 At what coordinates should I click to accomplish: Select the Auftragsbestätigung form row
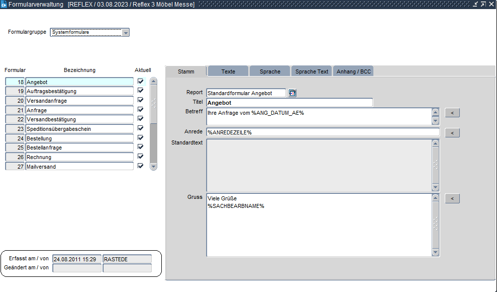click(x=79, y=91)
